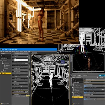
Task: Click the reset camera control in viewport
Action: (68, 67)
